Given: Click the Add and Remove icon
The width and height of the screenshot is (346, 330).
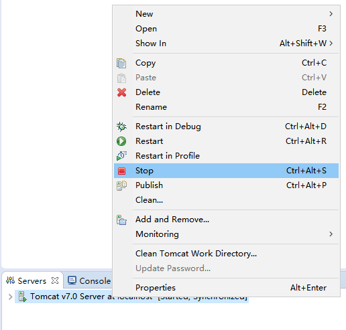Looking at the screenshot, I should tap(121, 220).
